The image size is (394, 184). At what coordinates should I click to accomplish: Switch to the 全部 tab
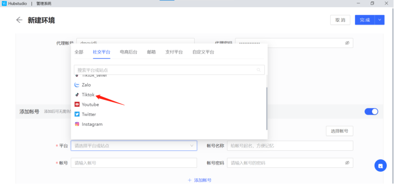coord(79,52)
